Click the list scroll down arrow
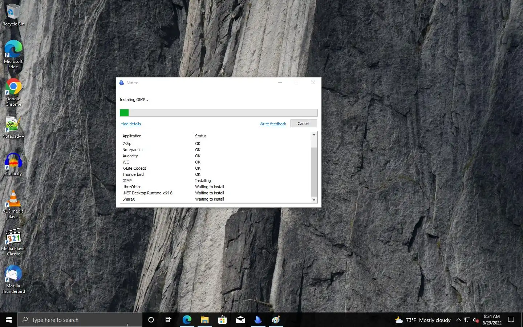The height and width of the screenshot is (327, 523). (x=314, y=199)
